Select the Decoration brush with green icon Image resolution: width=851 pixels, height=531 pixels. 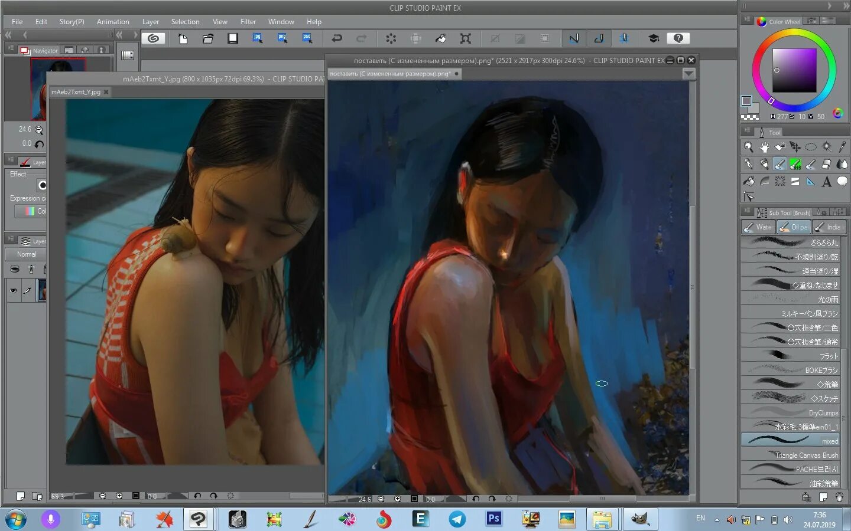(795, 164)
